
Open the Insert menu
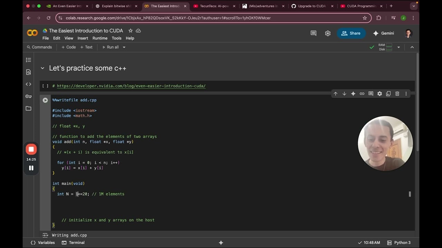point(83,38)
